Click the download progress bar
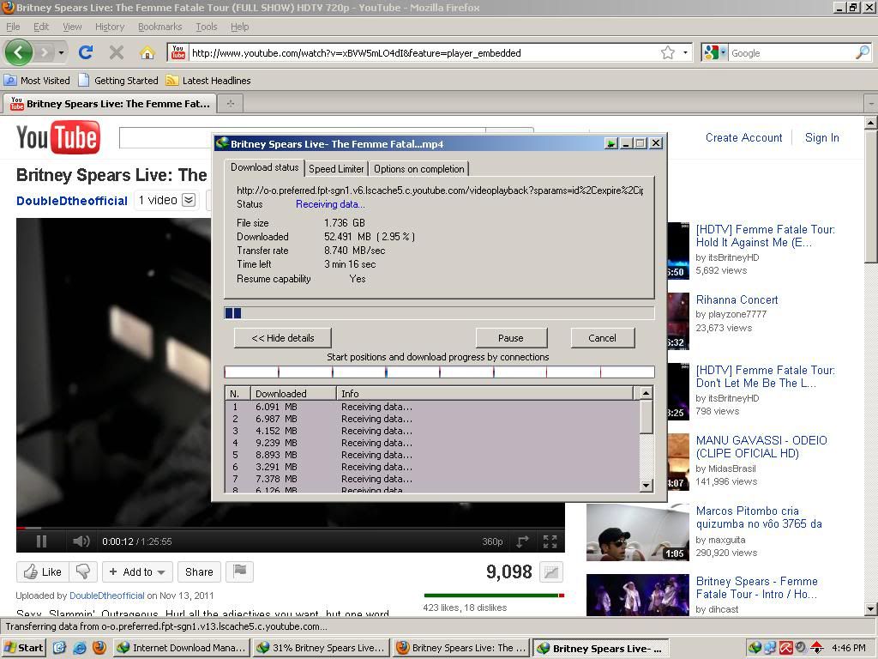The width and height of the screenshot is (878, 659). 439,312
